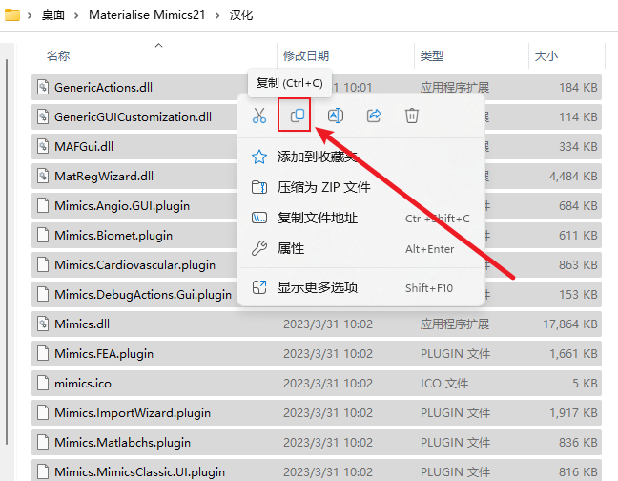Viewport: 618px width, 481px height.
Task: Sort by 类型 column header
Action: pyautogui.click(x=432, y=56)
